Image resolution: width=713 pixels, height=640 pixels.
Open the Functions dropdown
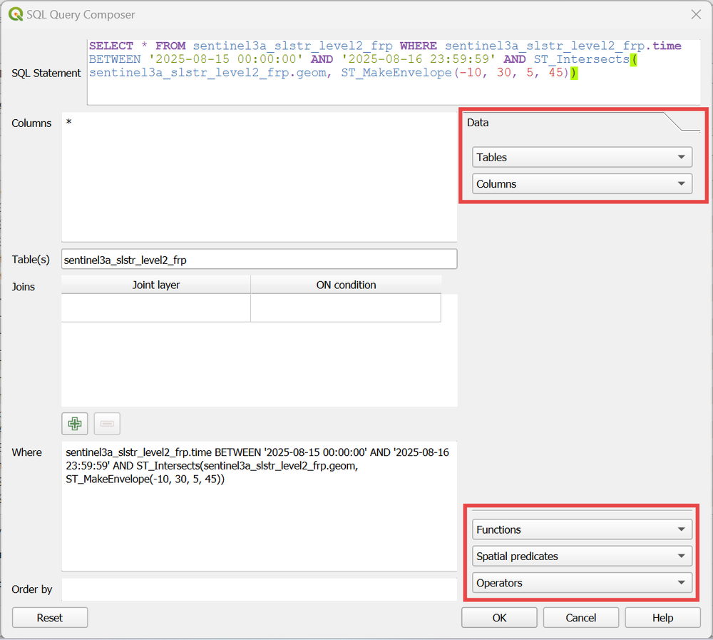(582, 529)
